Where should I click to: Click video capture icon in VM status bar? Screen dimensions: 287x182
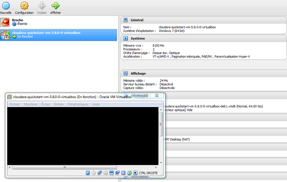click(117, 173)
